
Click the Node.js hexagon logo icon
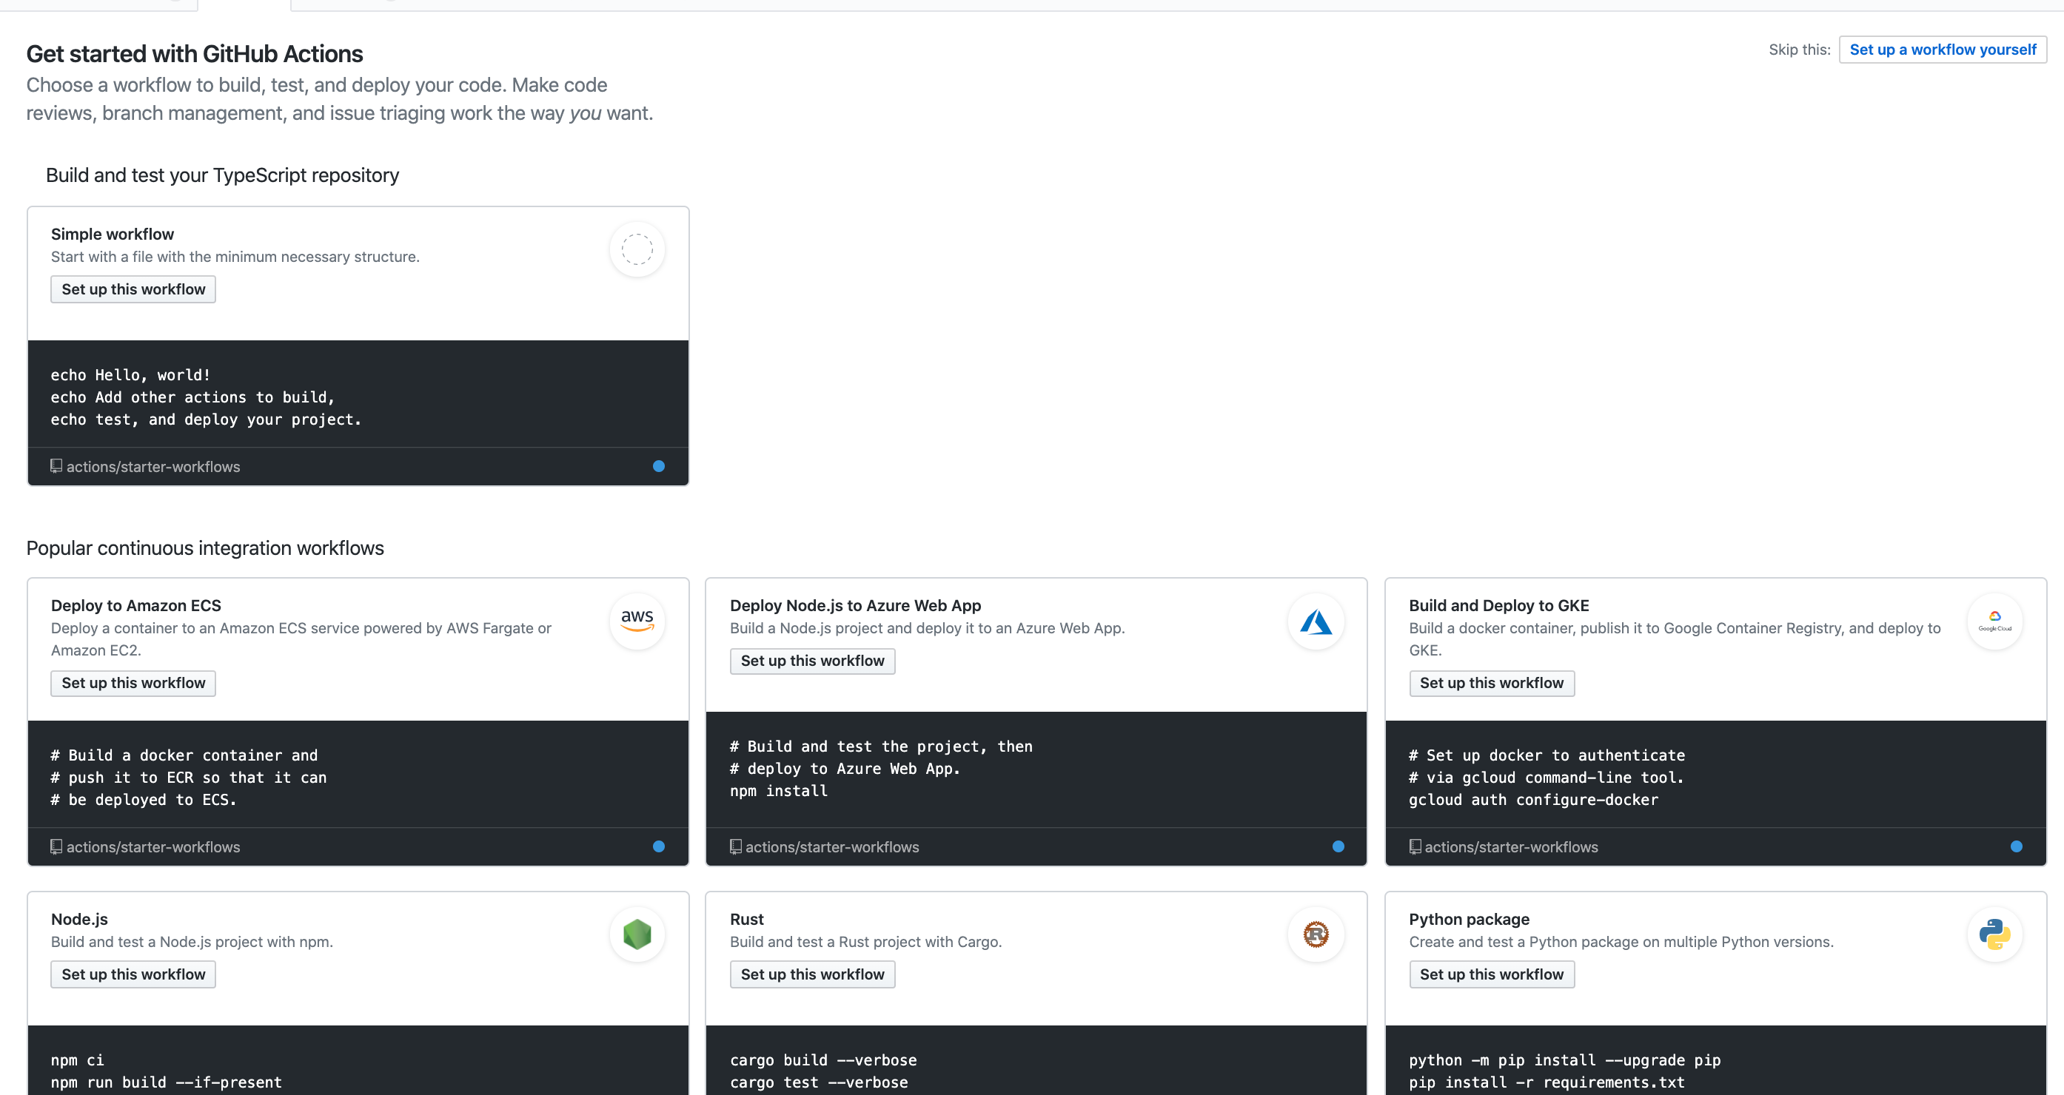637,934
